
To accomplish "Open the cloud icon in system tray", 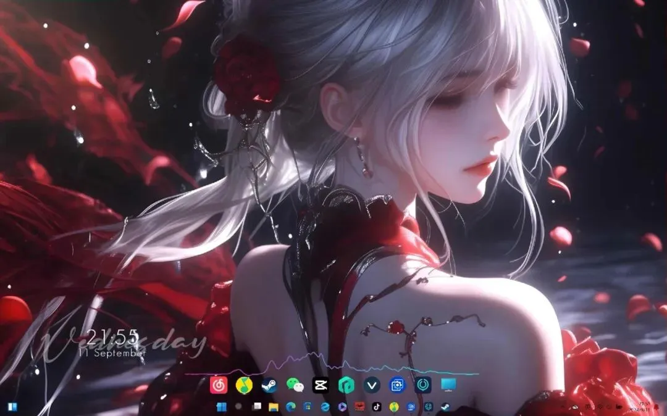I will coord(575,407).
